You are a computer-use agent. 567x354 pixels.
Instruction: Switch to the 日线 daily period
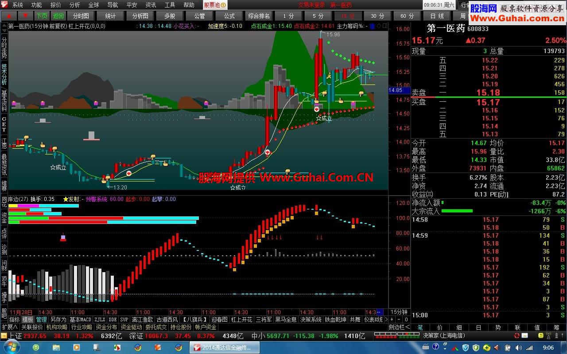437,15
